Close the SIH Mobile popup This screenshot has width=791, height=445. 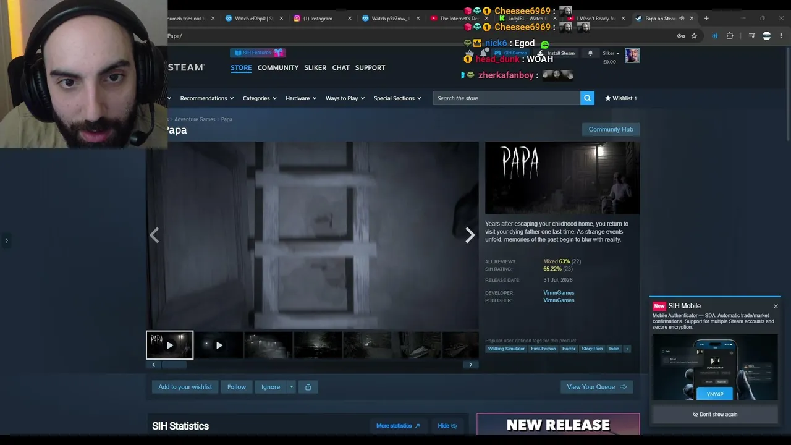click(776, 306)
